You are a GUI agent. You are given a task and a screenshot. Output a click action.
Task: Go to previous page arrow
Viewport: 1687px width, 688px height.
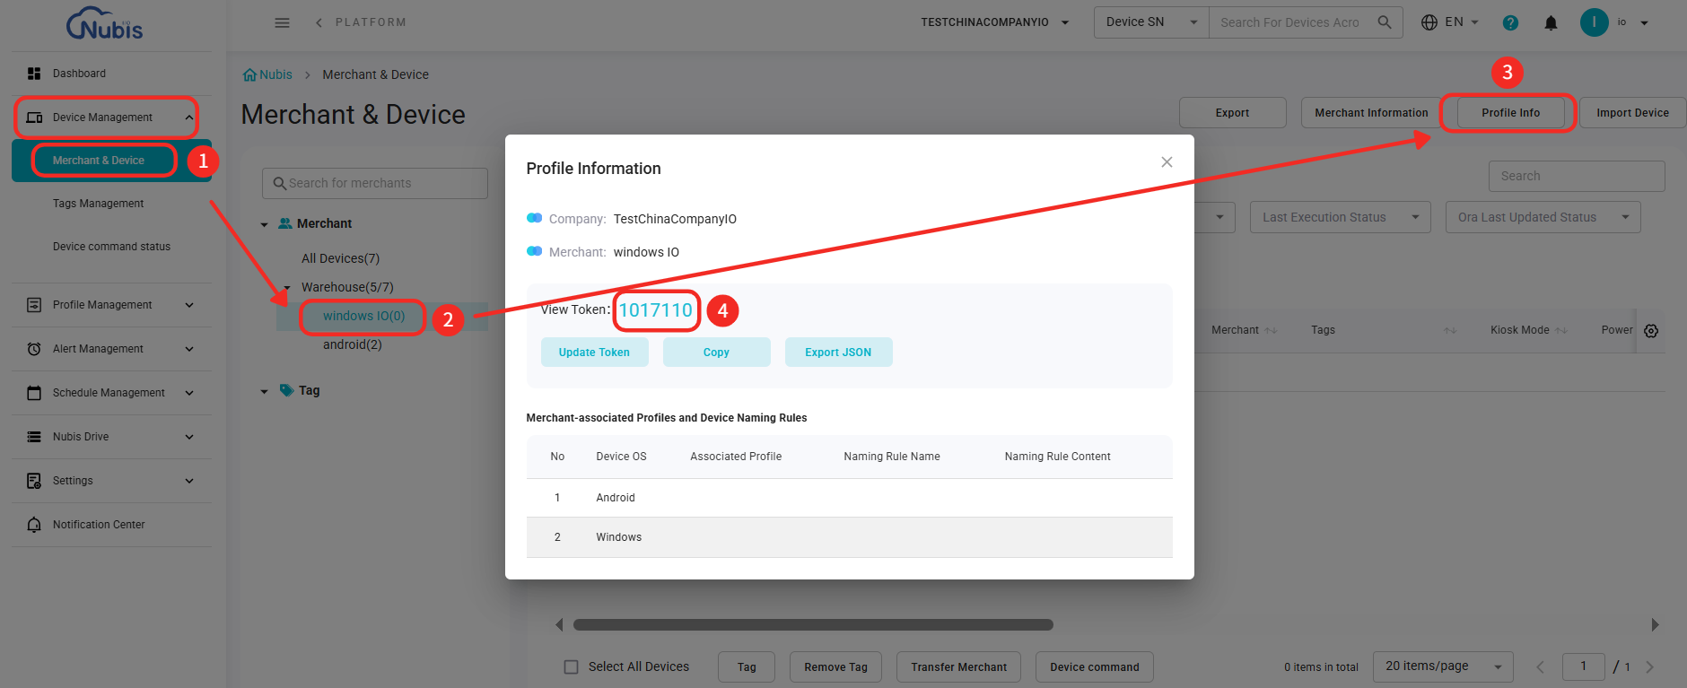(1540, 666)
